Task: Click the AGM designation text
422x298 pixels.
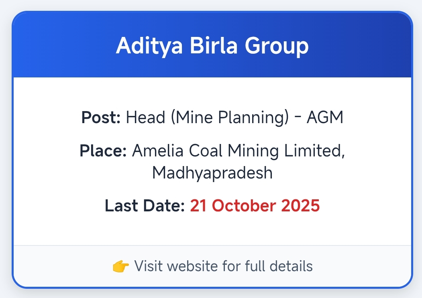Action: pos(325,118)
